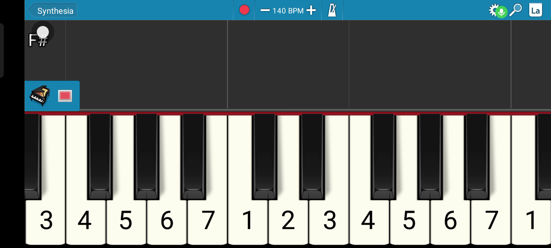
Task: Click the 140 BPM tempo display
Action: (x=288, y=11)
